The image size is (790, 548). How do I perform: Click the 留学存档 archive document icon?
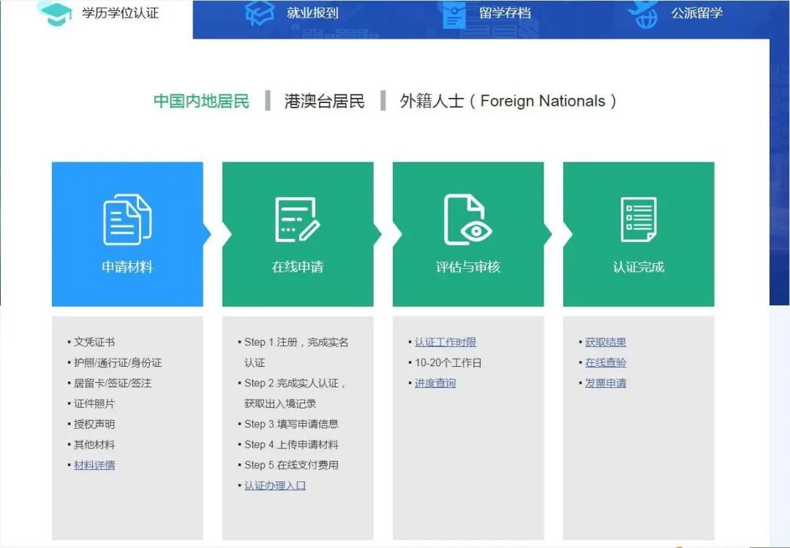pyautogui.click(x=454, y=15)
